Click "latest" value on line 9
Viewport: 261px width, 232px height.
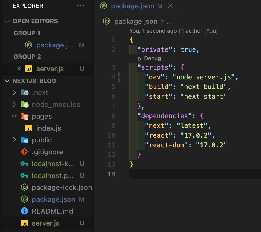pyautogui.click(x=192, y=125)
